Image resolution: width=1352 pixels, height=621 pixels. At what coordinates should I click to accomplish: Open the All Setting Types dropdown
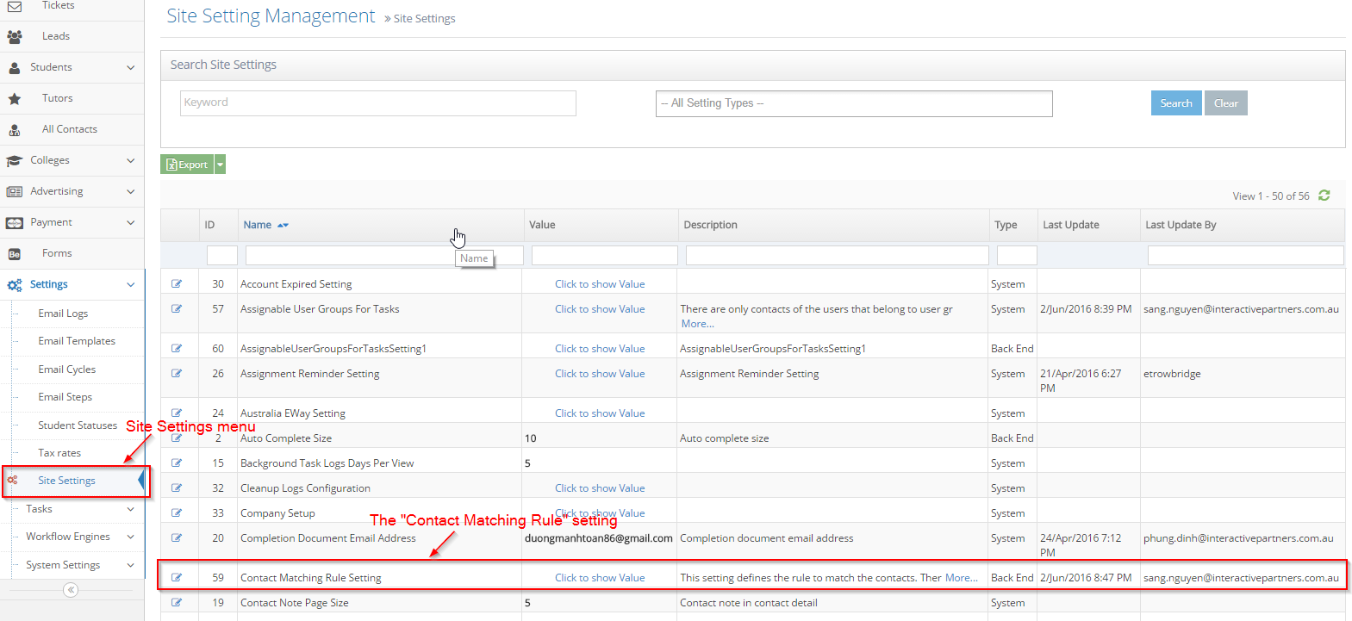click(x=853, y=103)
